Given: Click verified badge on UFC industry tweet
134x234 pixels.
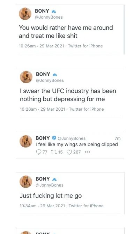Looking at the screenshot, I should (55, 75).
